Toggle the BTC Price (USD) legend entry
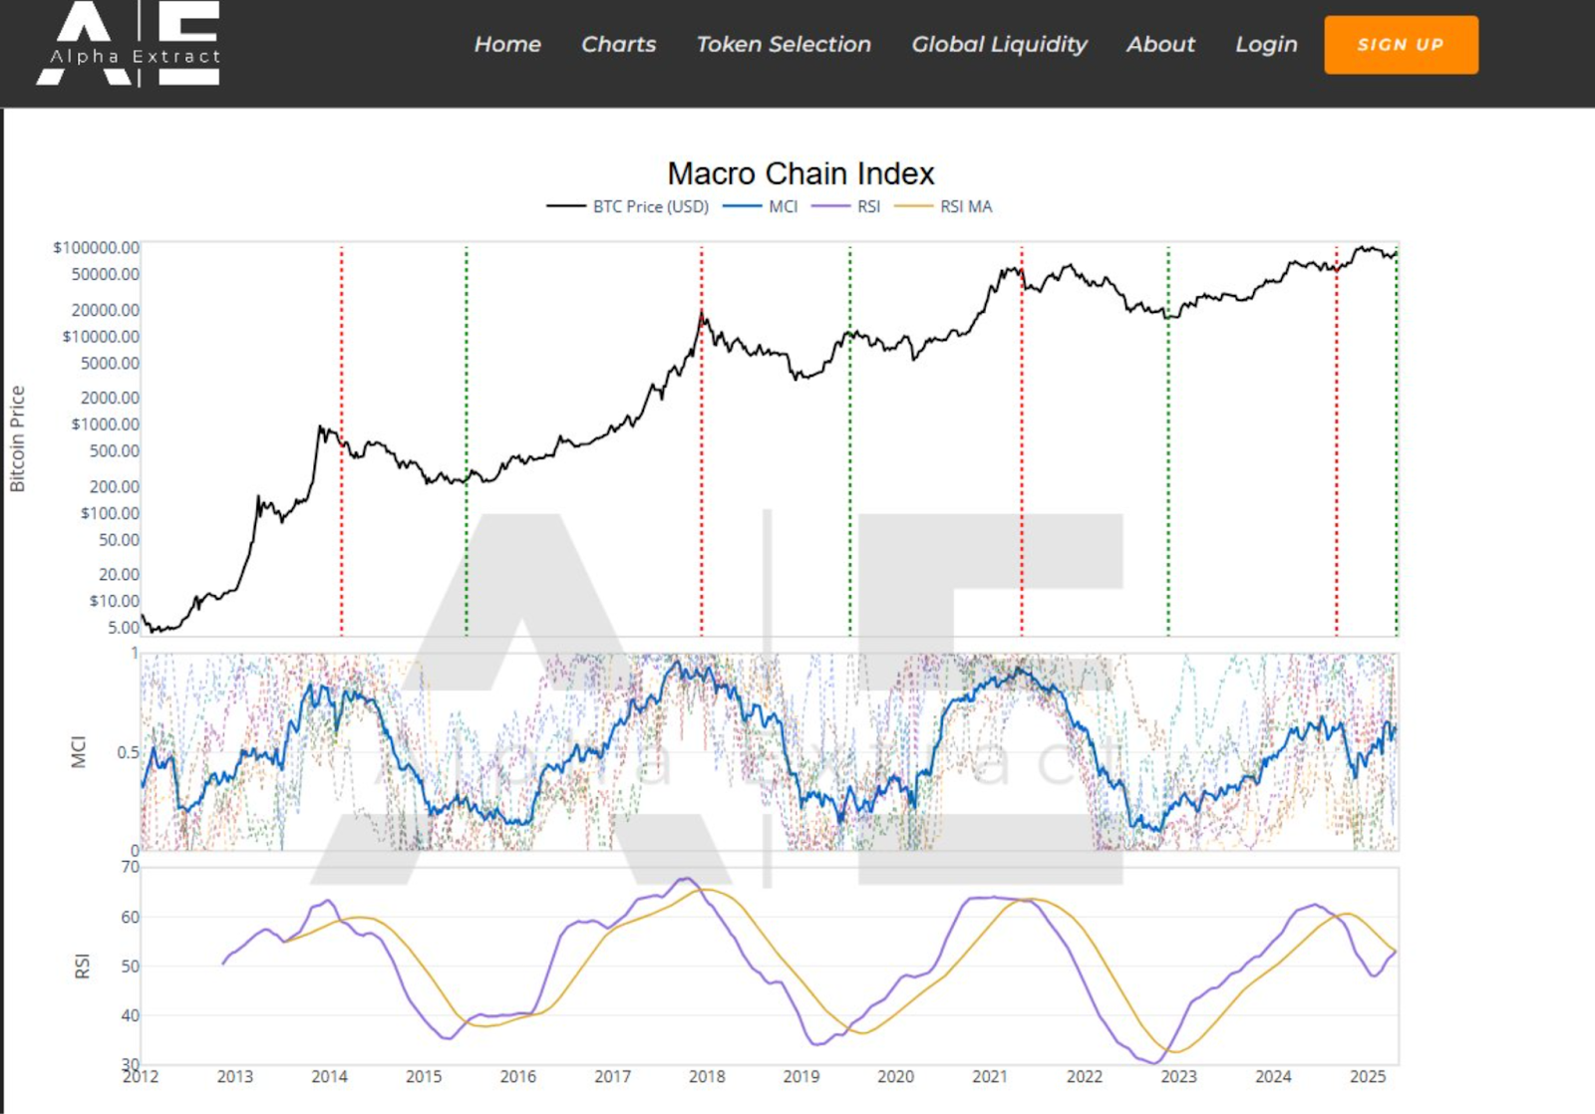The width and height of the screenshot is (1595, 1114). [x=628, y=206]
